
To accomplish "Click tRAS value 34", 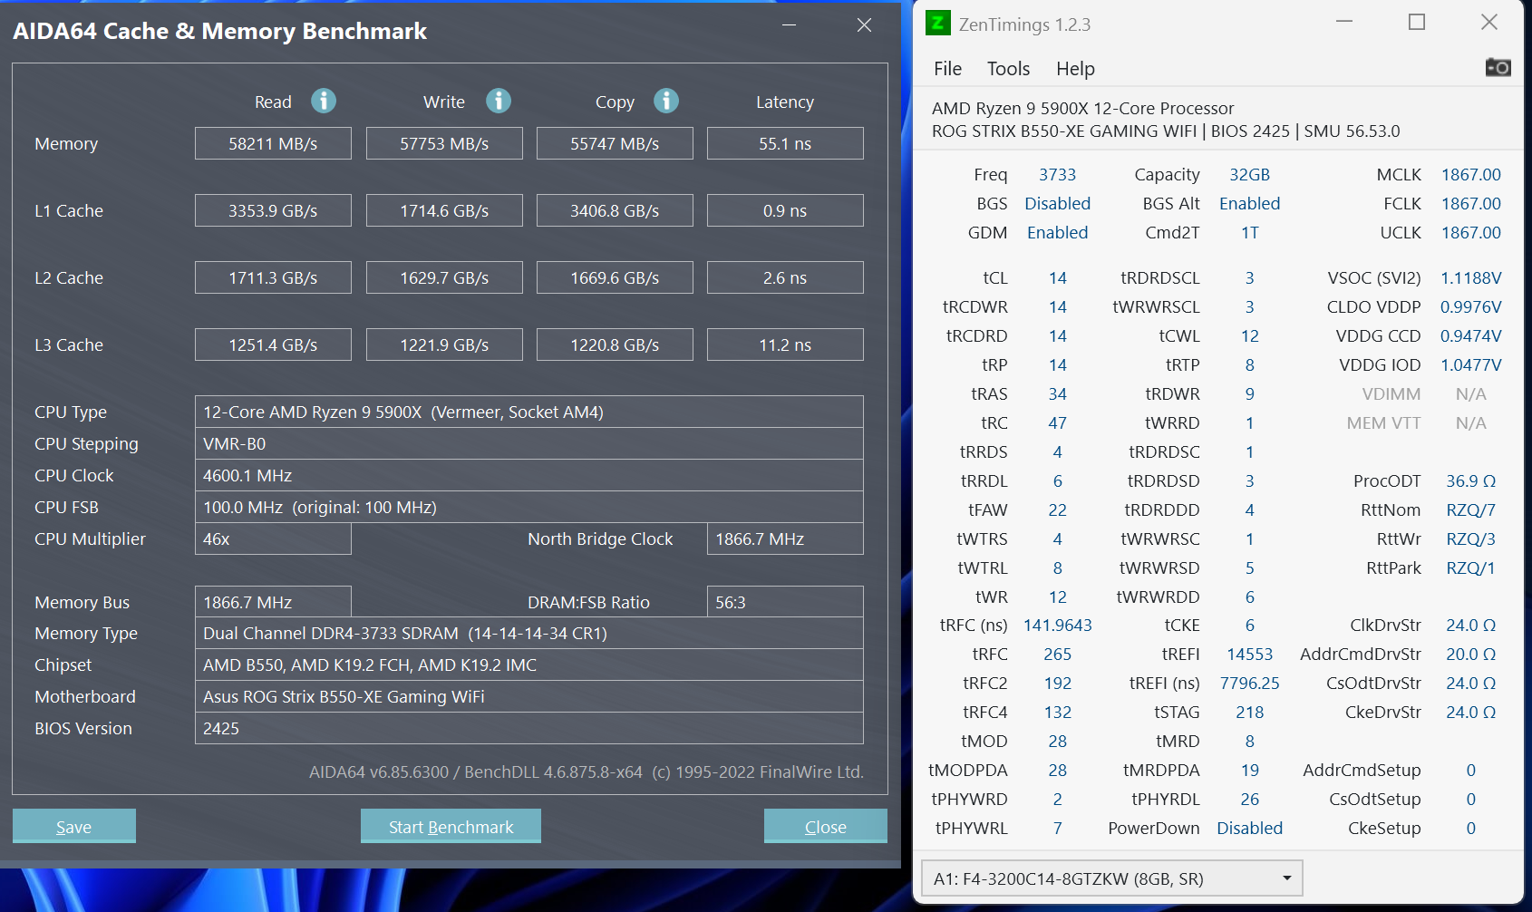I will (x=1057, y=393).
